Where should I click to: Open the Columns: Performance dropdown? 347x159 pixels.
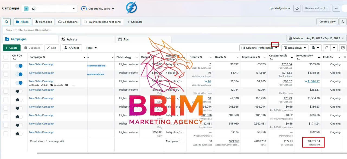pos(260,48)
